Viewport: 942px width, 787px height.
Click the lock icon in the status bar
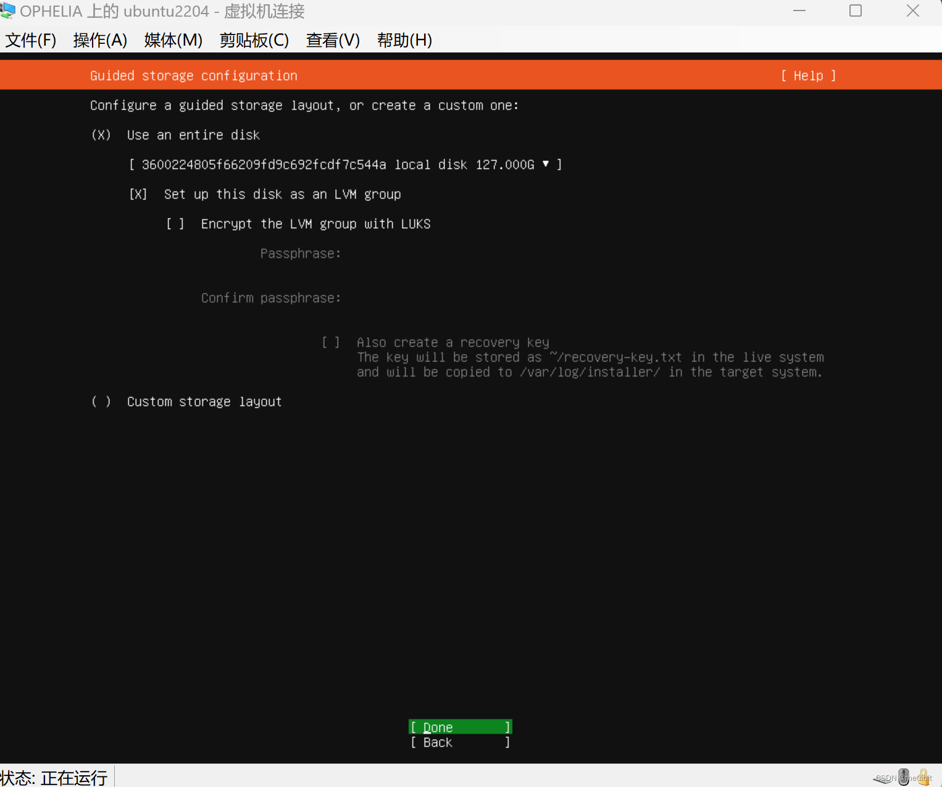[924, 777]
